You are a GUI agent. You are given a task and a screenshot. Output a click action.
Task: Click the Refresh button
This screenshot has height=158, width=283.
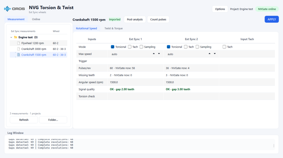tap(24, 120)
